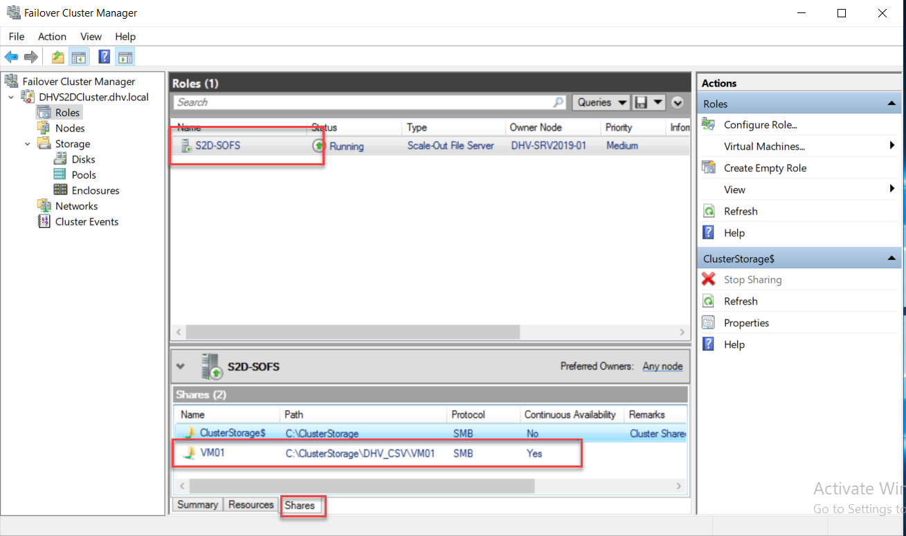Click the Any node preferred owners link
Screen dimensions: 906x536
(662, 367)
